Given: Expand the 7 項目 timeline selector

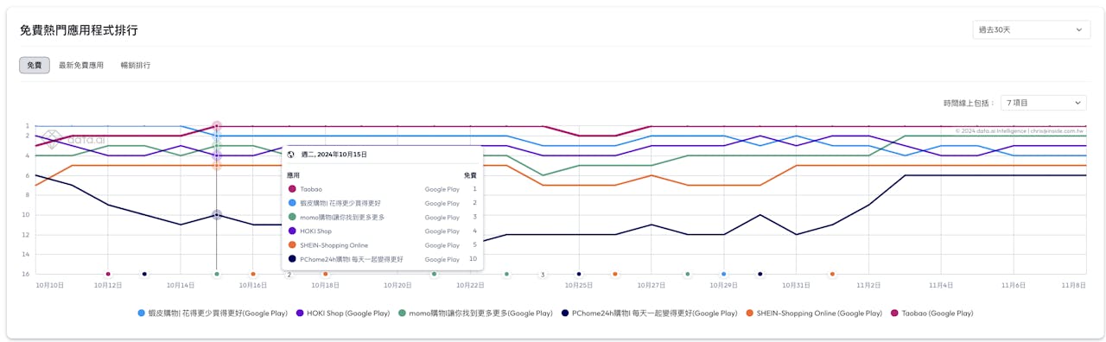Looking at the screenshot, I should 1043,103.
